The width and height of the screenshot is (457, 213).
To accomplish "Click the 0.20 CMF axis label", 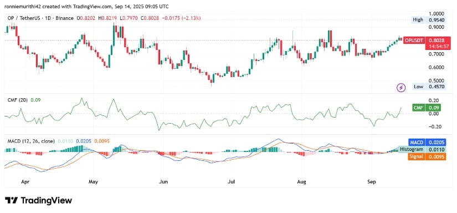I will pos(434,100).
